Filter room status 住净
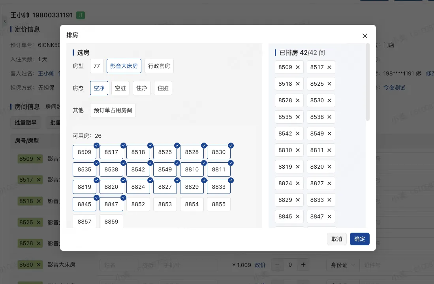434x284 pixels. pos(142,88)
